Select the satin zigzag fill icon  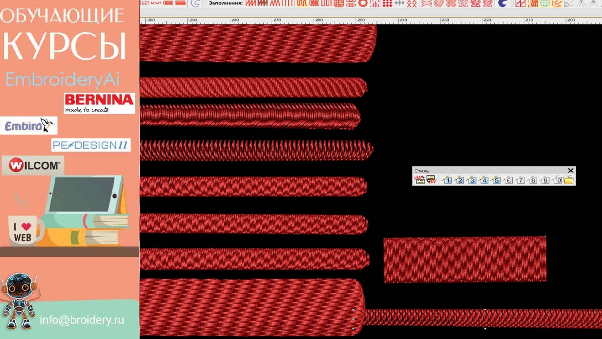pyautogui.click(x=250, y=3)
